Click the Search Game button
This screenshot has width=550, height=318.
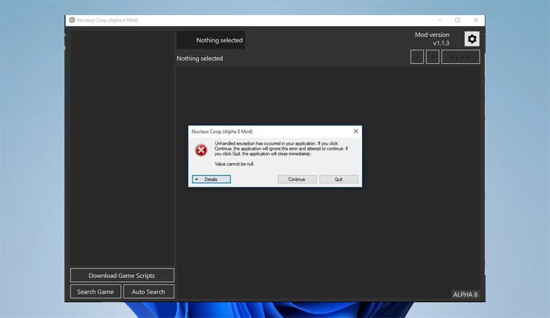coord(95,291)
